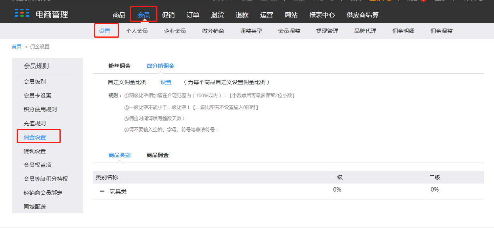The image size is (494, 228).
Task: Select the 设置 submenu item
Action: [105, 31]
